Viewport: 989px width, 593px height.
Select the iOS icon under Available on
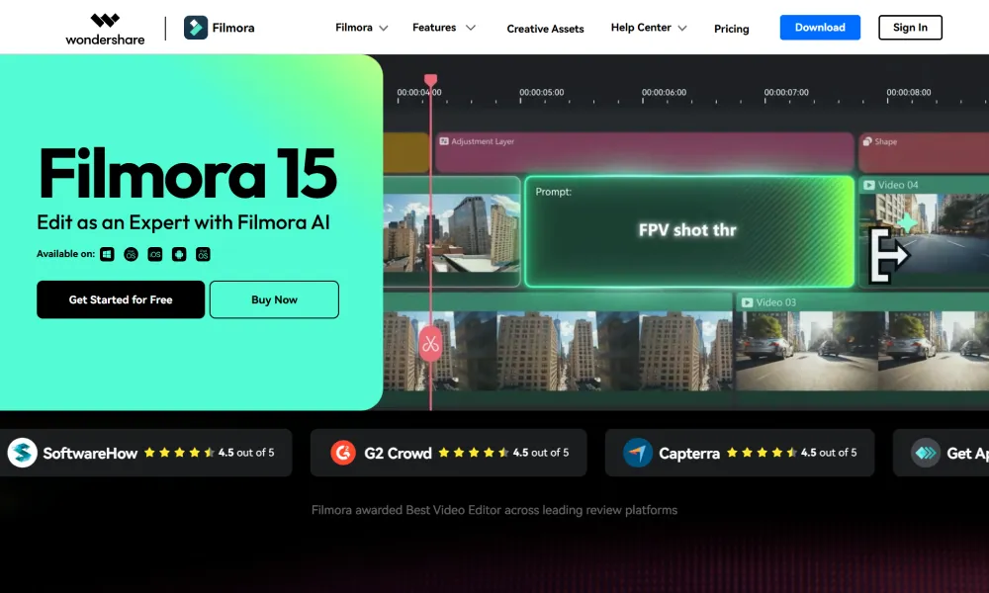[154, 254]
